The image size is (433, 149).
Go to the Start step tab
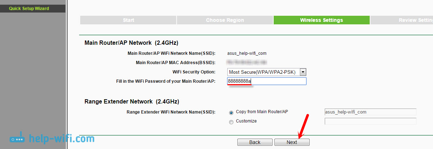128,20
